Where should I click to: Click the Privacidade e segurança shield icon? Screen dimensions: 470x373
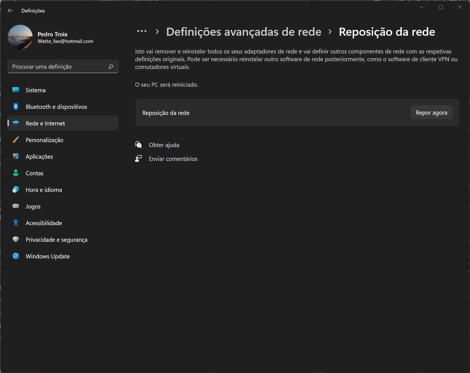16,239
